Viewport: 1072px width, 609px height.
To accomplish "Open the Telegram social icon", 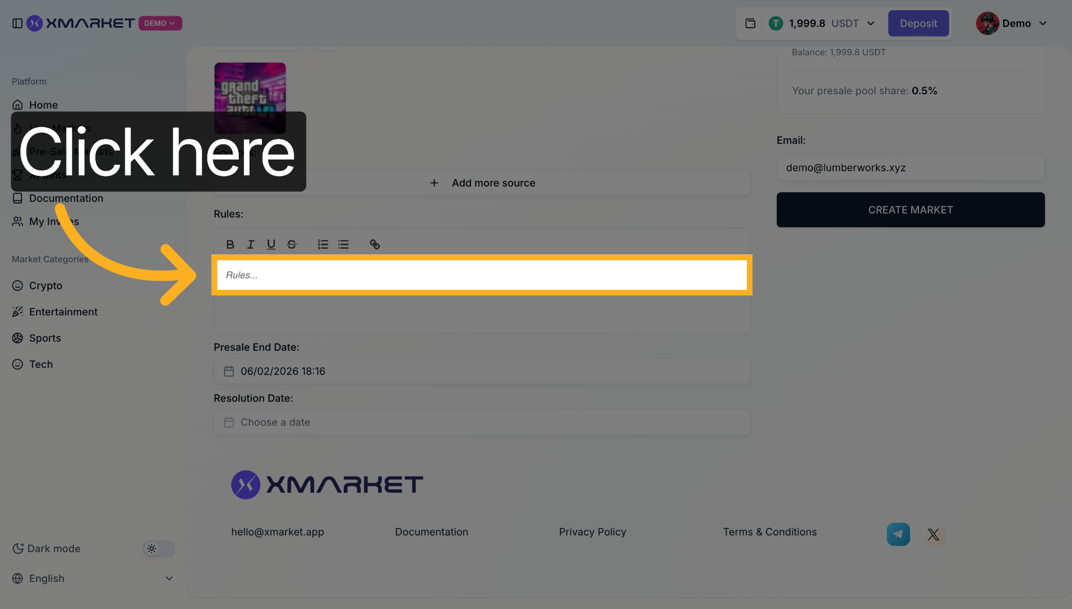I will pyautogui.click(x=898, y=534).
